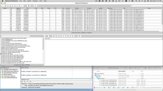Click the plus add-files toolbar button

coord(2,6)
